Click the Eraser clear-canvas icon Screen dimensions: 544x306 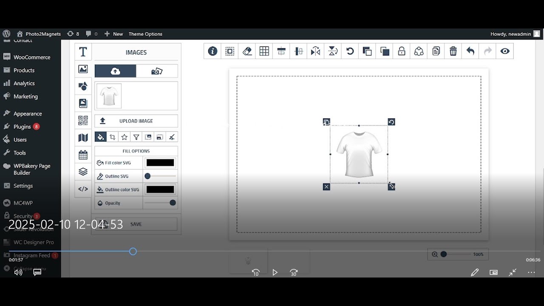point(247,51)
